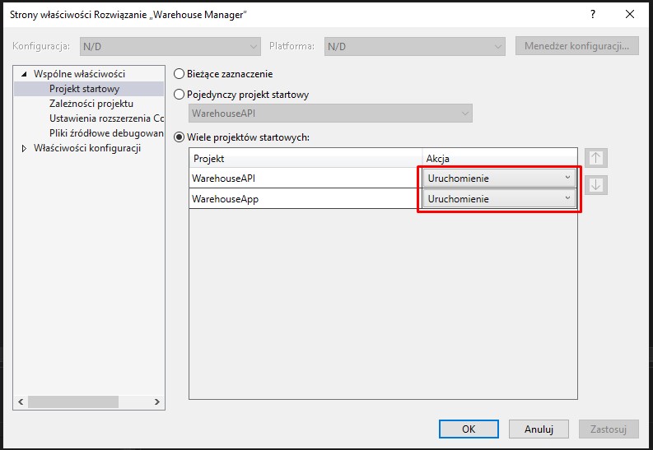Select the Wspólne właściwości tree label
Screen dimensions: 653x450
[x=80, y=74]
